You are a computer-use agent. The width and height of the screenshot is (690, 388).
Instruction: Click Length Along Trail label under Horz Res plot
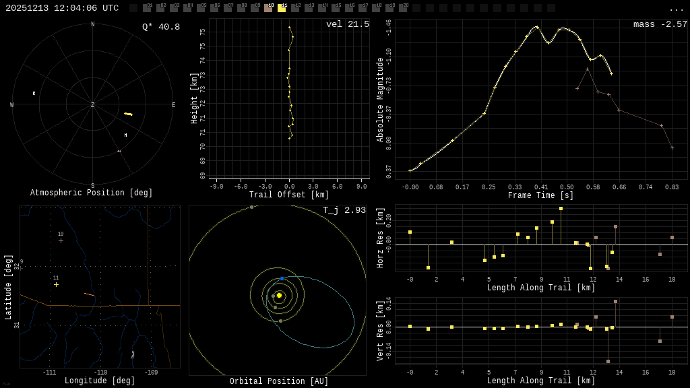(541, 288)
